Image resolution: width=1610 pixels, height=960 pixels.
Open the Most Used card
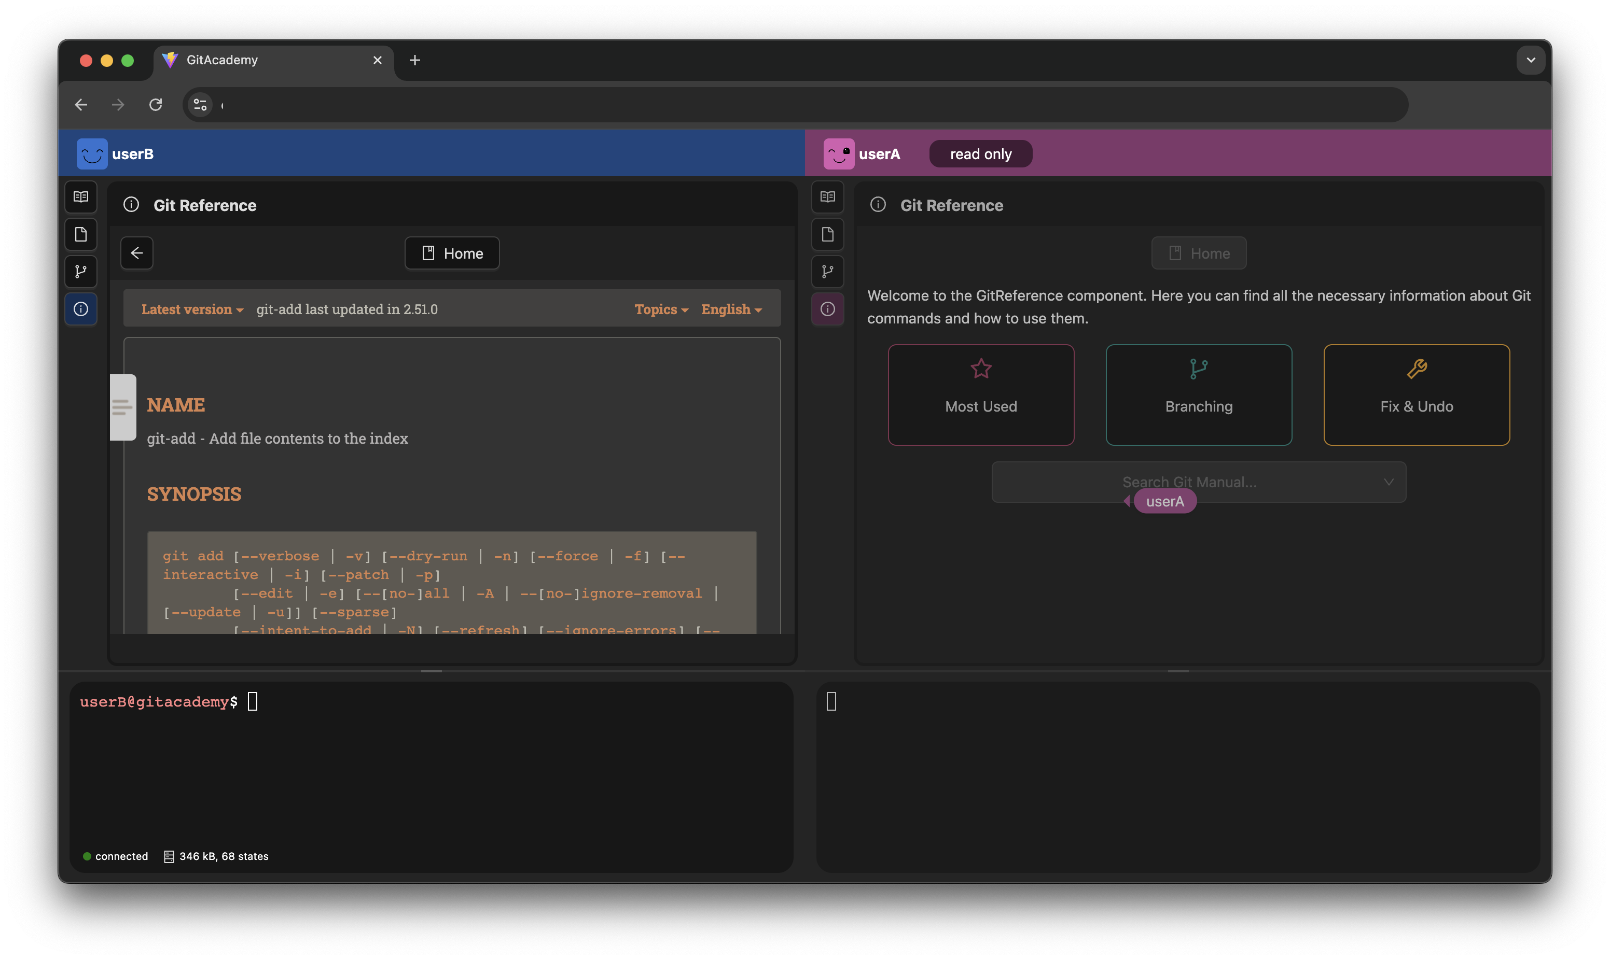pyautogui.click(x=981, y=394)
